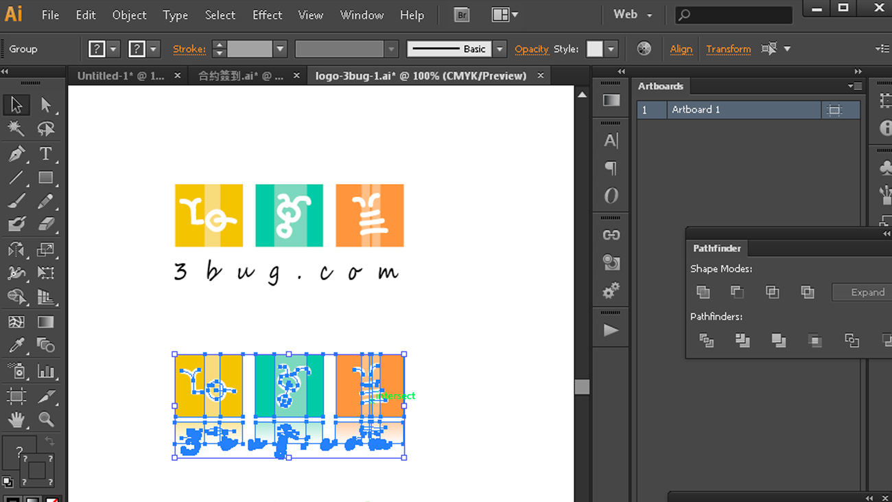Click Outline pathfinder icon

[x=852, y=340]
